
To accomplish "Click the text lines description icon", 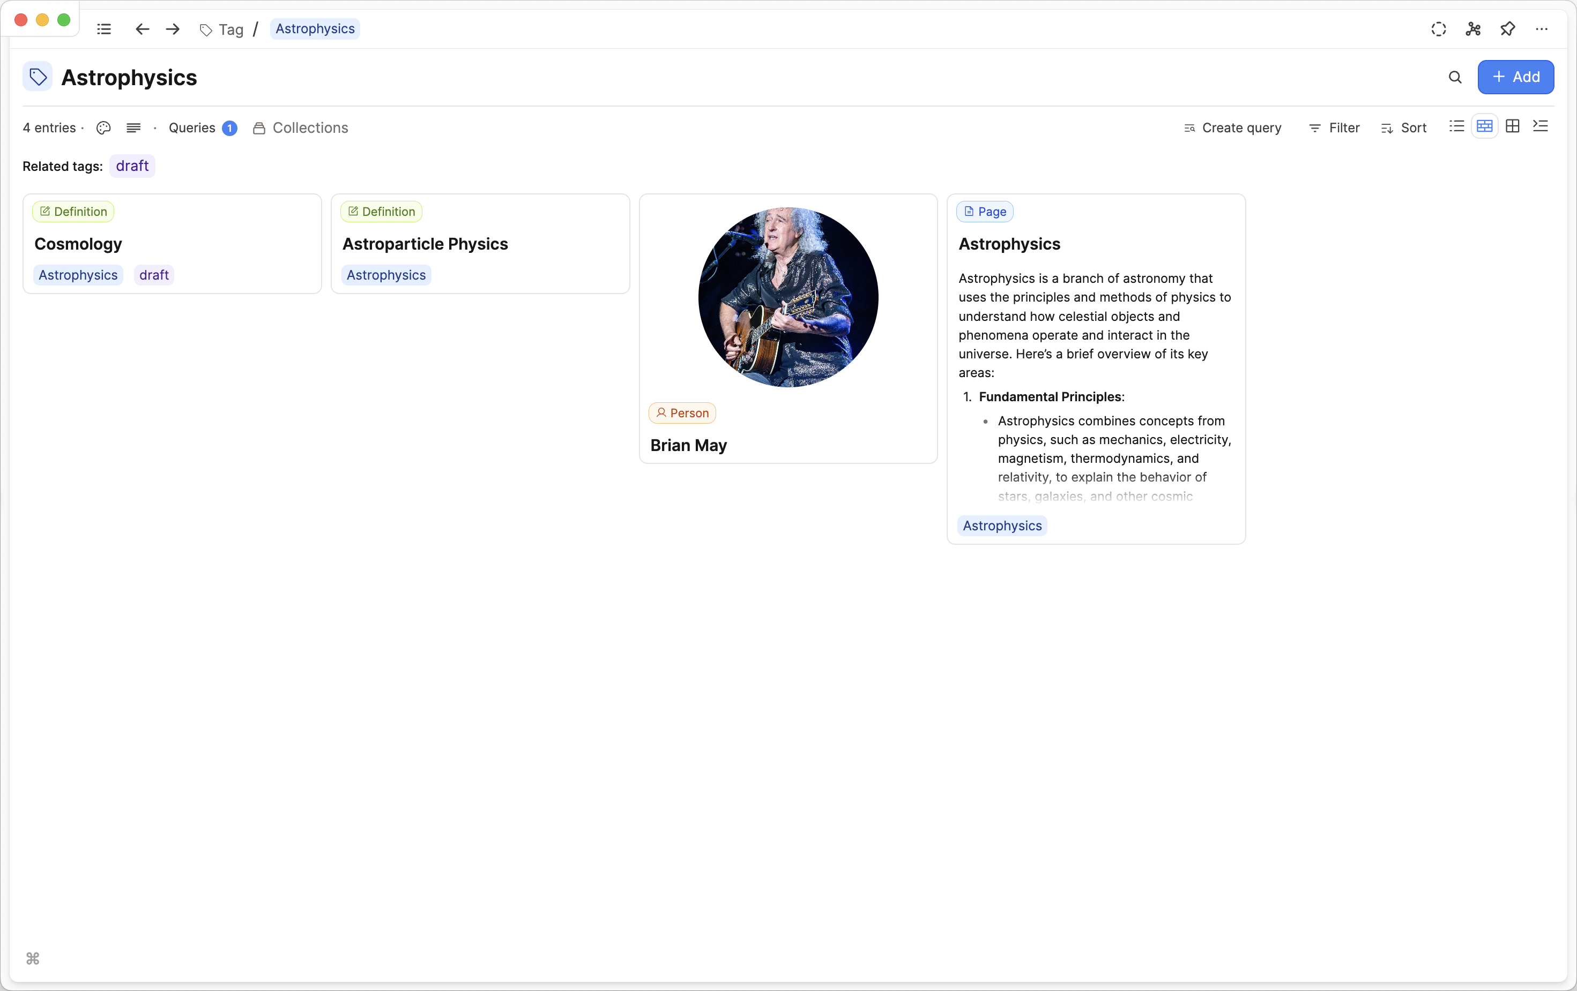I will 133,128.
